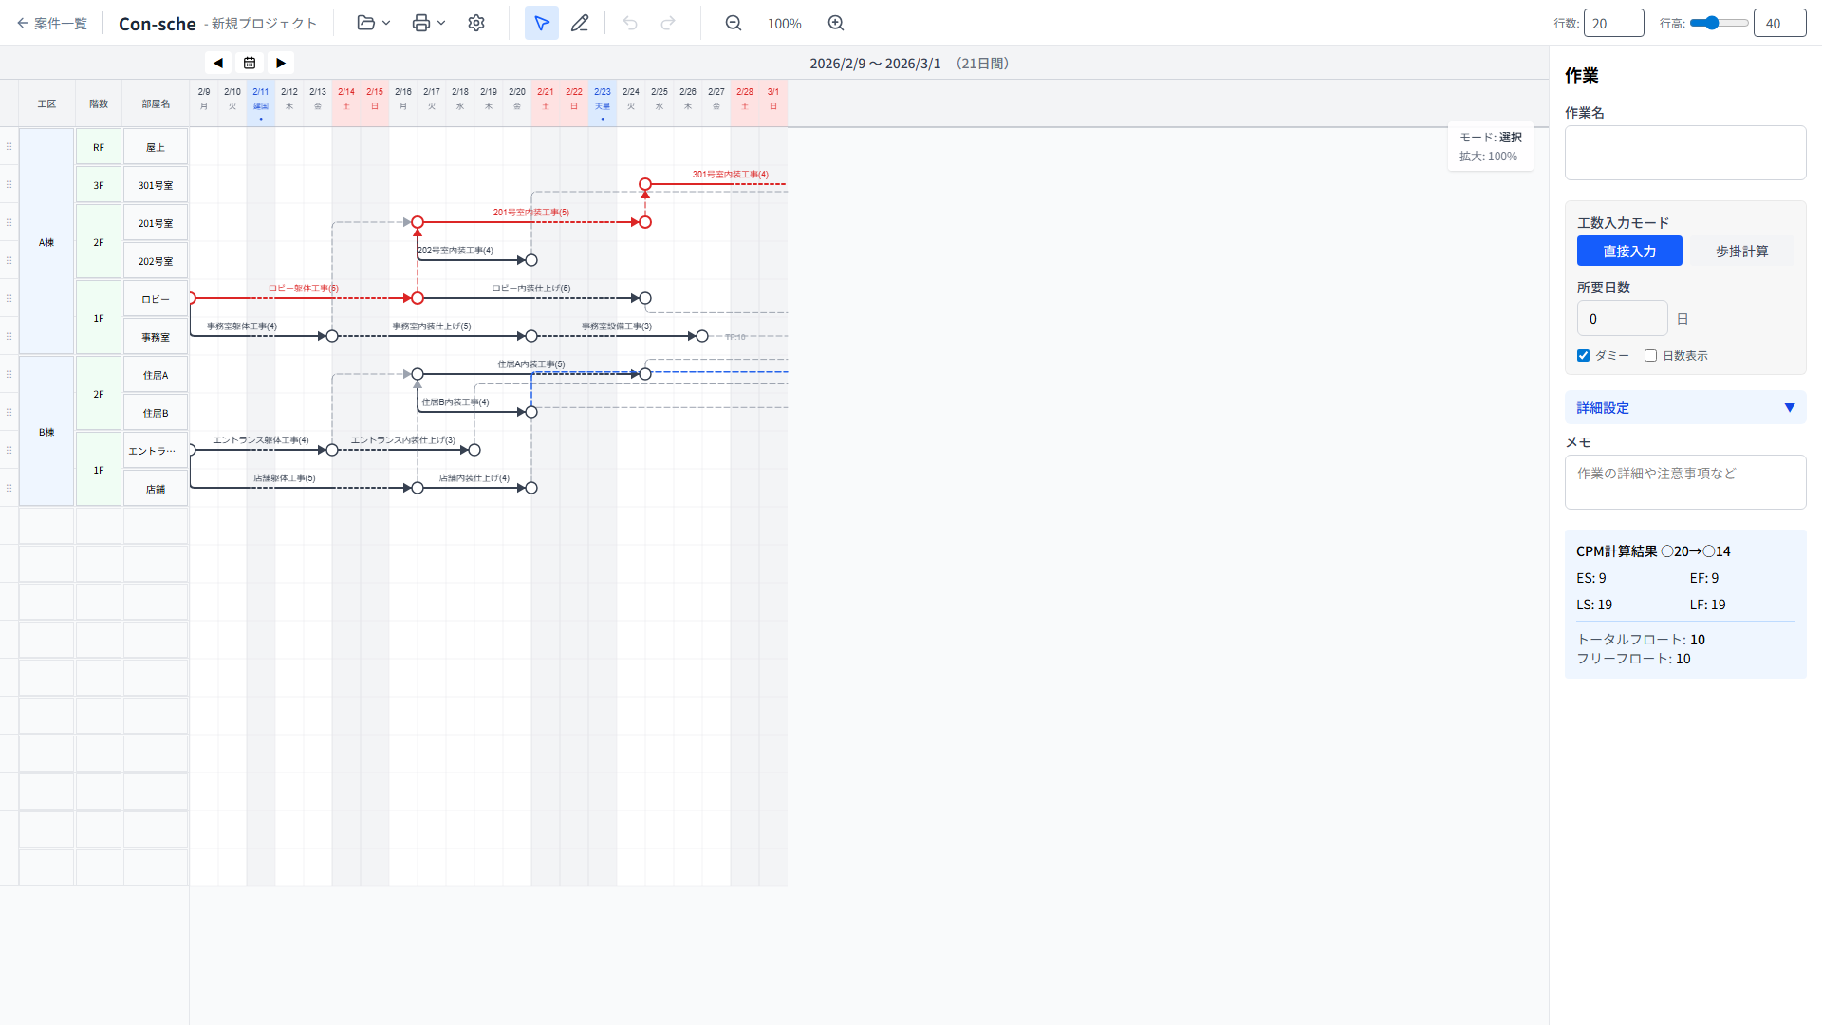Click the 作業名 text field

pyautogui.click(x=1684, y=153)
